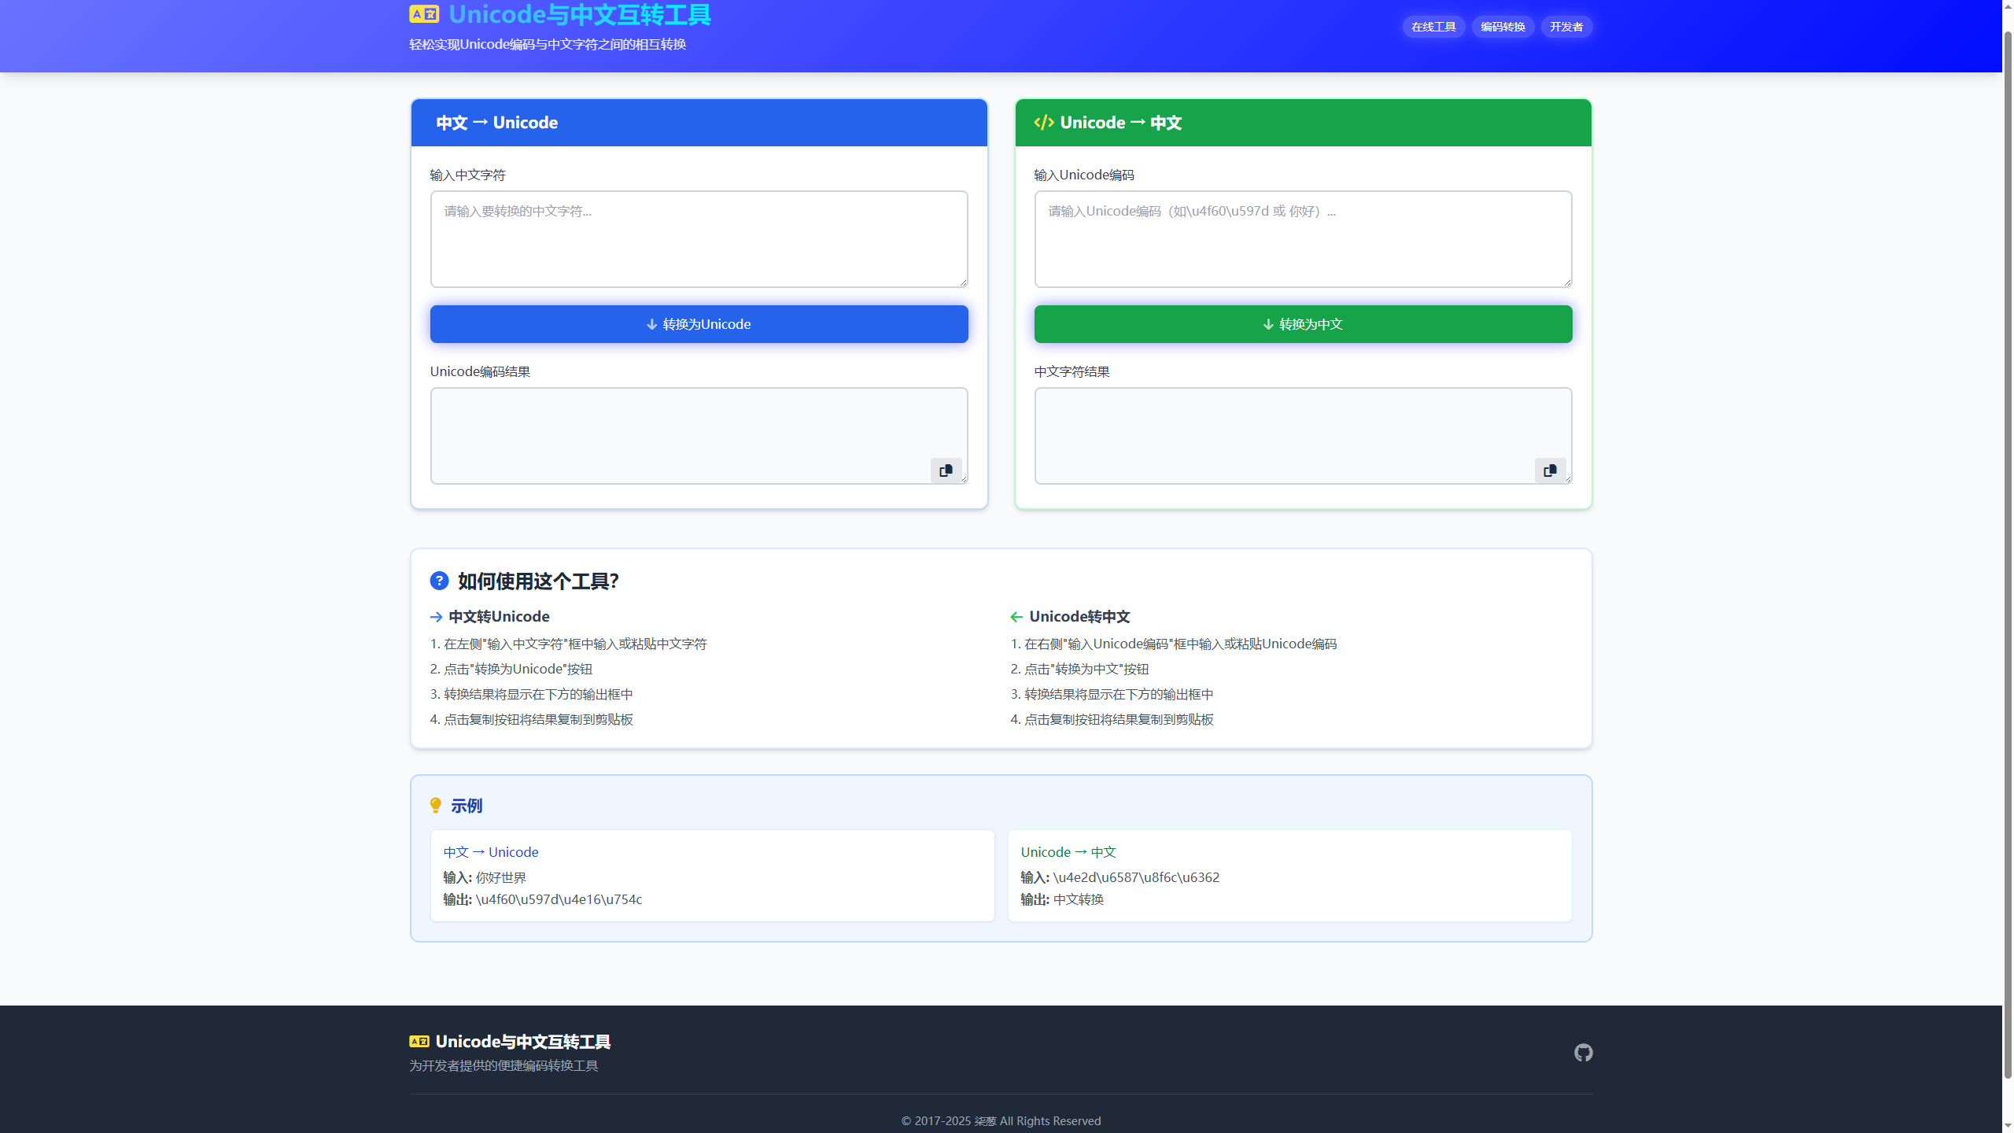Image resolution: width=2014 pixels, height=1133 pixels.
Task: Click the footer language logo icon
Action: coord(419,1042)
